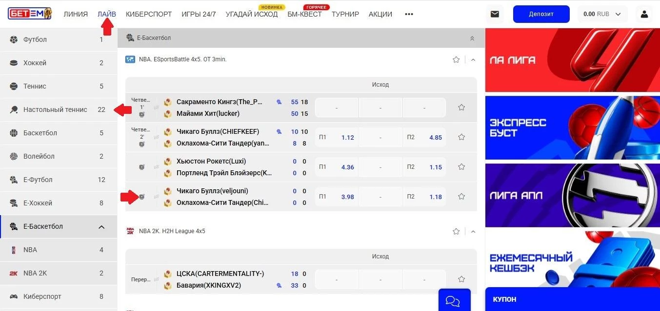
Task: Collapse the Е-Баскетбол sidebar category
Action: pos(101,227)
